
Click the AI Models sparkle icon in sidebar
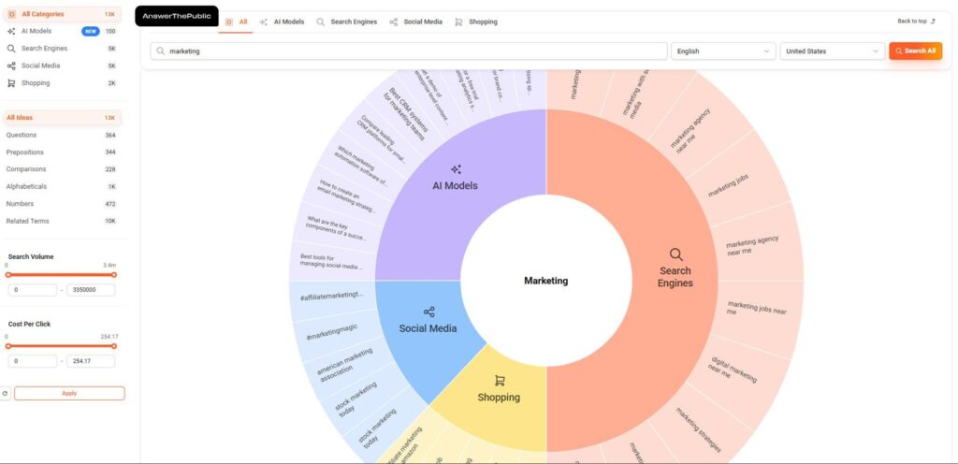click(x=11, y=31)
